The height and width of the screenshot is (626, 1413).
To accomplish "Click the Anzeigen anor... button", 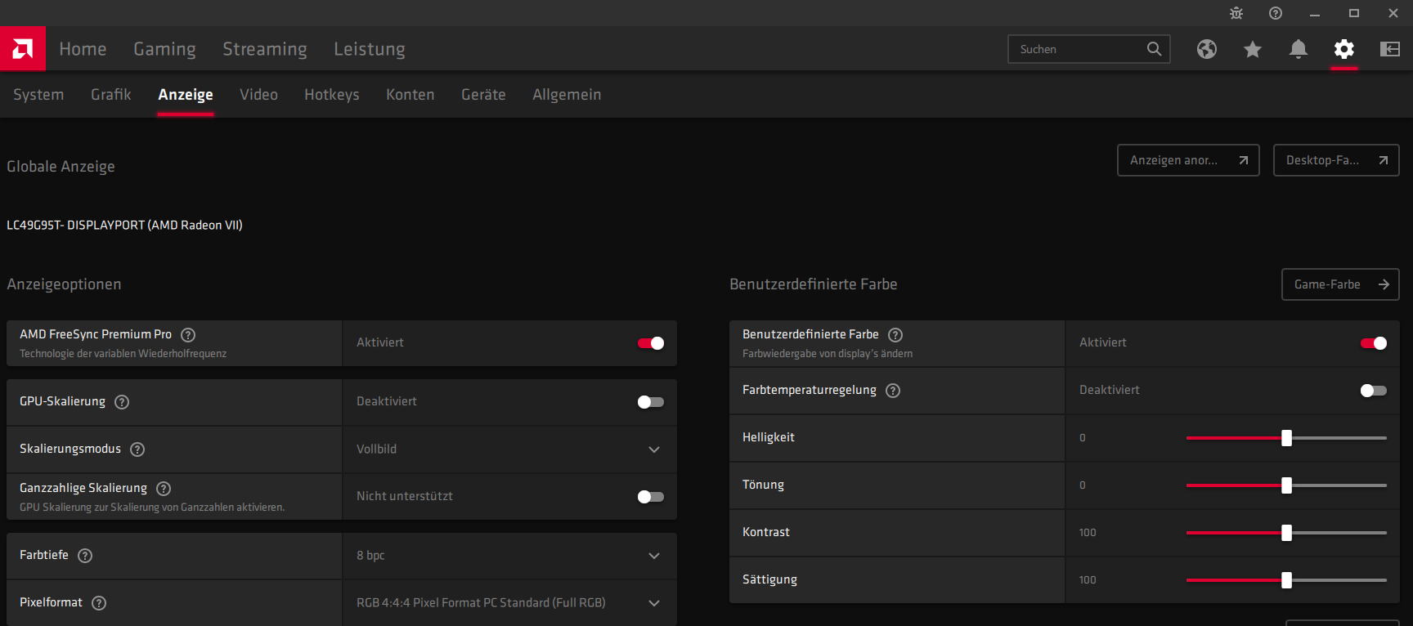I will click(x=1188, y=160).
